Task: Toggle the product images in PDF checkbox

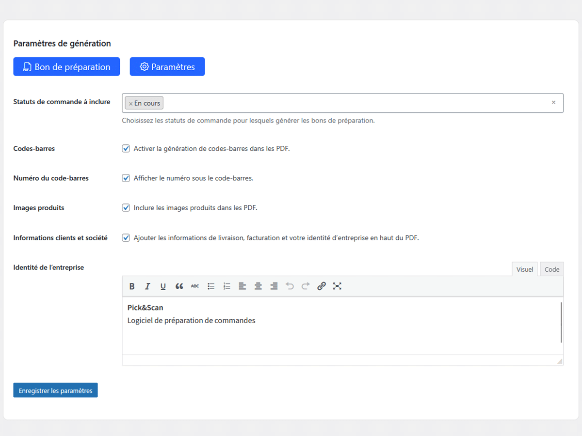Action: (126, 208)
